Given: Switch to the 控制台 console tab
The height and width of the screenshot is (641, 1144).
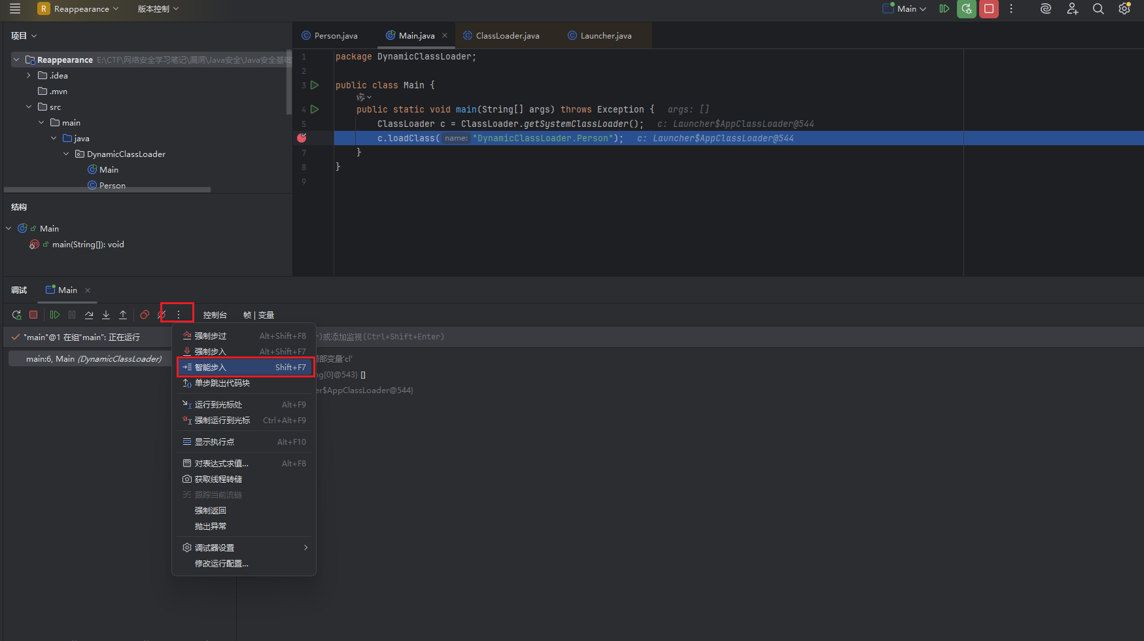Looking at the screenshot, I should tap(215, 315).
